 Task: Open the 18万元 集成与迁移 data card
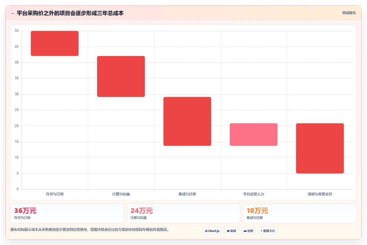(x=300, y=213)
